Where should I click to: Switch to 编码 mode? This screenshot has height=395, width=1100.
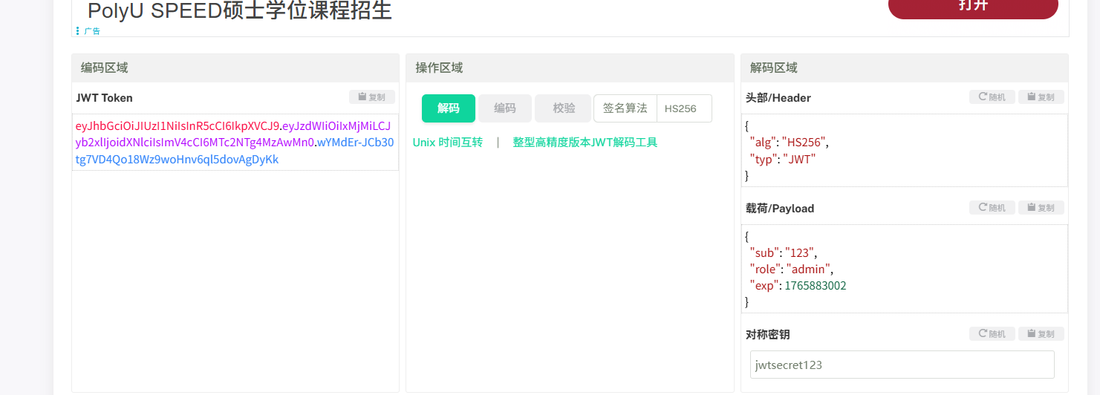point(504,108)
